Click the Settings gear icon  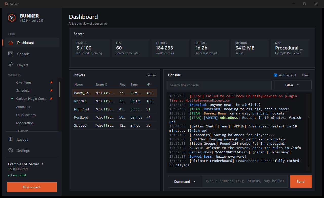coord(11,151)
